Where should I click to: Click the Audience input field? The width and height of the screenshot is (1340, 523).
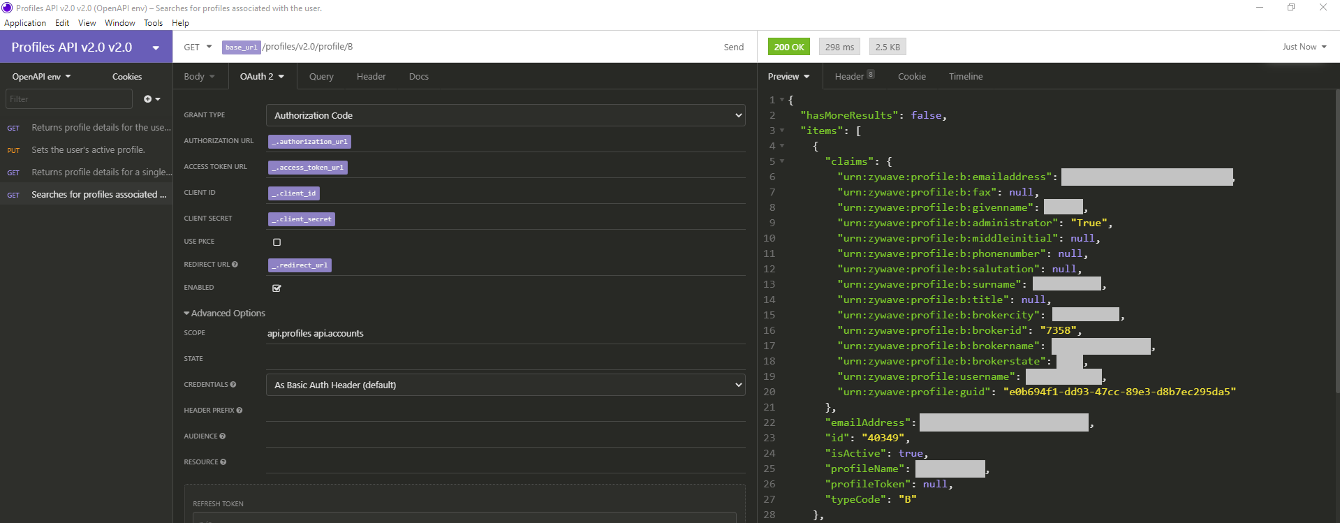(506, 436)
